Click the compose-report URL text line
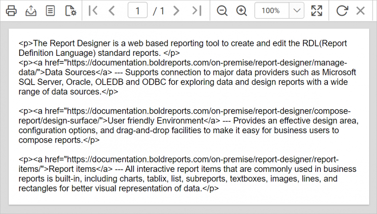Image resolution: width=377 pixels, height=214 pixels. (x=185, y=111)
